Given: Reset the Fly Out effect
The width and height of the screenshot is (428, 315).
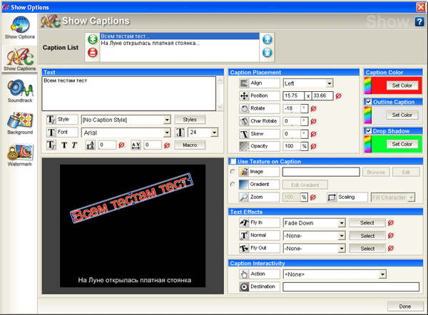Looking at the screenshot, I should (391, 248).
